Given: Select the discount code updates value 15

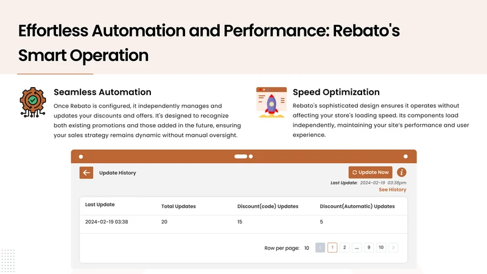Looking at the screenshot, I should click(x=240, y=222).
